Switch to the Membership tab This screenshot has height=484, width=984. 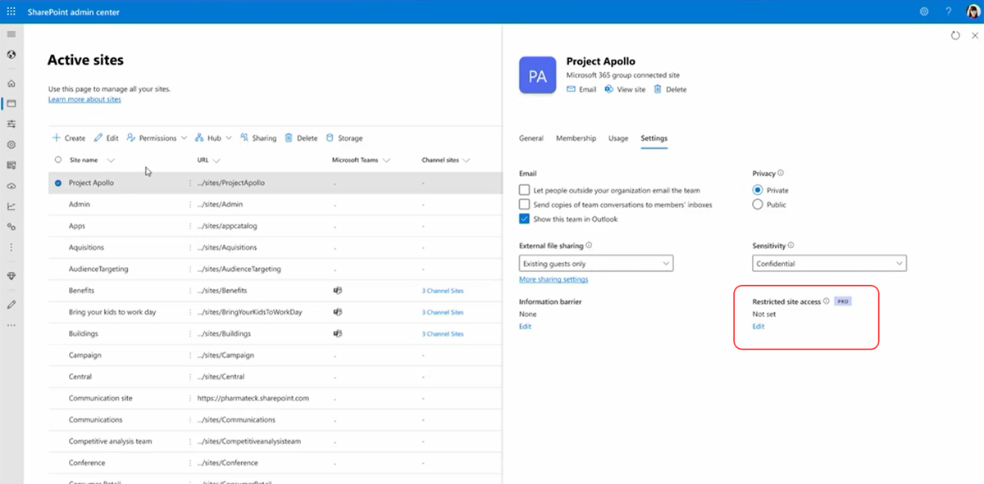(x=576, y=138)
